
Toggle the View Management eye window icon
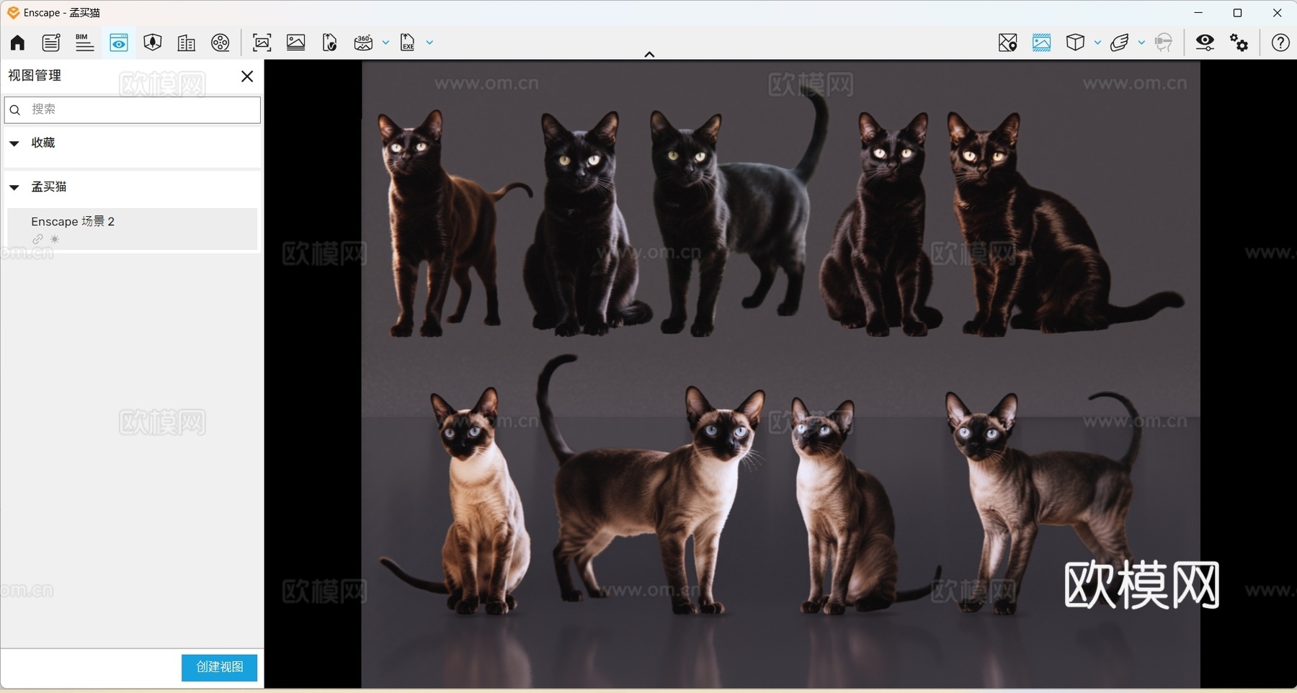119,43
